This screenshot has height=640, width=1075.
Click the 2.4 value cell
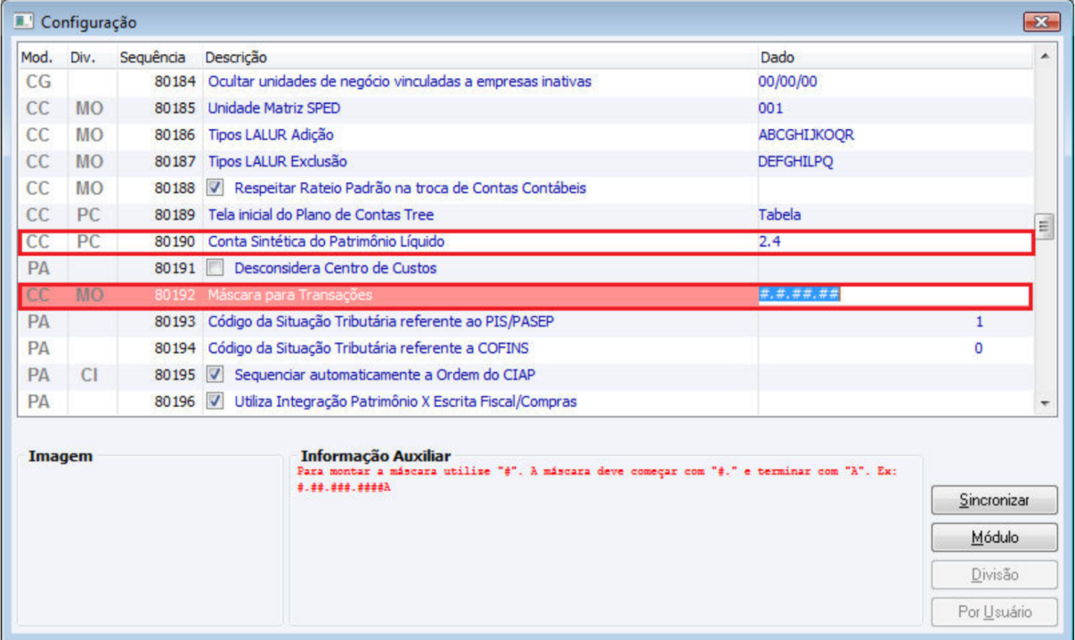(770, 241)
